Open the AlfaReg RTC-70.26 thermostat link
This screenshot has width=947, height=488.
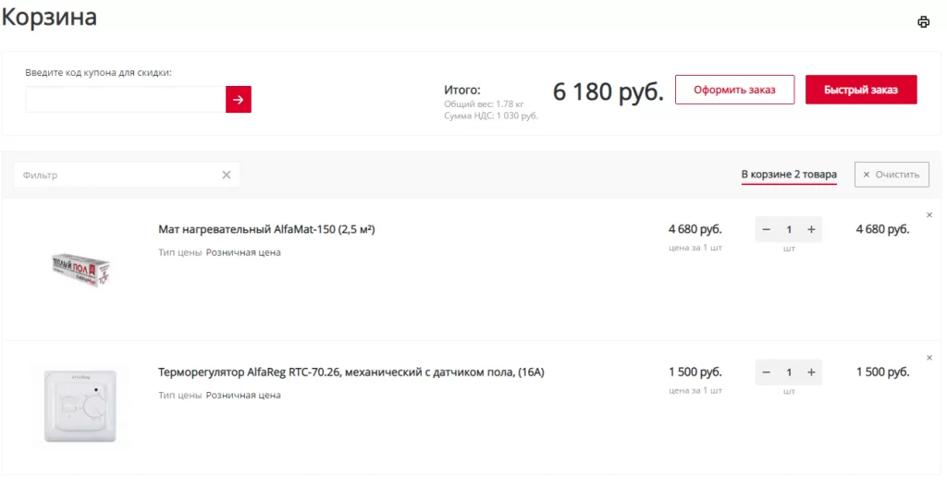click(x=351, y=372)
